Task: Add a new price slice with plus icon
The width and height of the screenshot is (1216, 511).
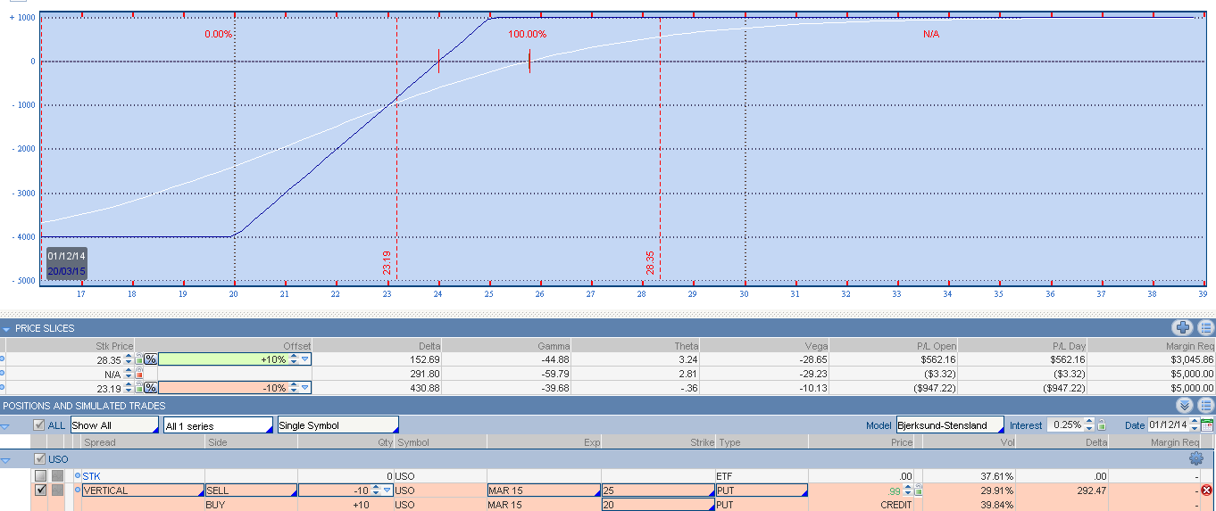Action: tap(1183, 328)
